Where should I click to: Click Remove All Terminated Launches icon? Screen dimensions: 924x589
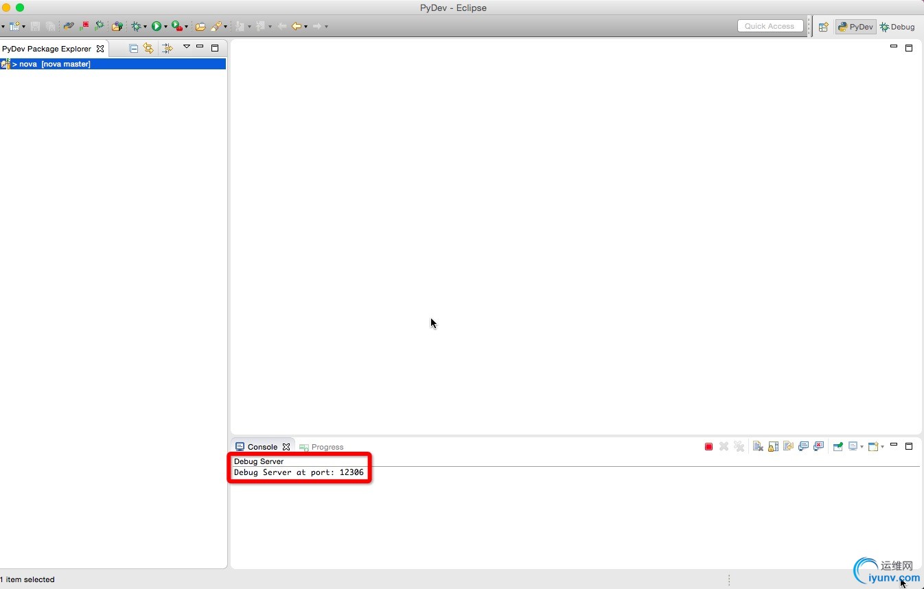coord(739,446)
